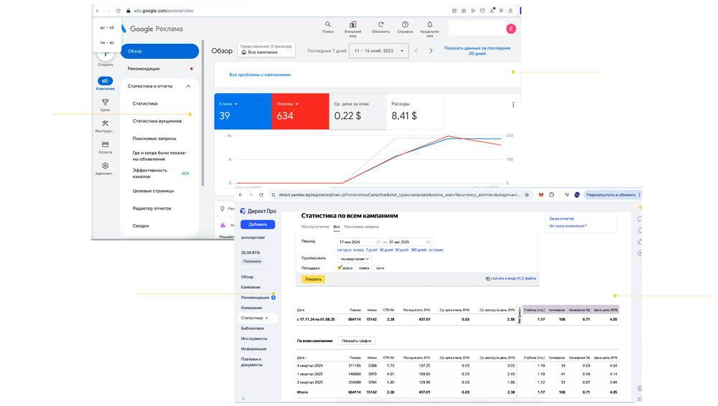Switch to the 'Мастер отчетов' tab
718x406 pixels.
[x=314, y=227]
